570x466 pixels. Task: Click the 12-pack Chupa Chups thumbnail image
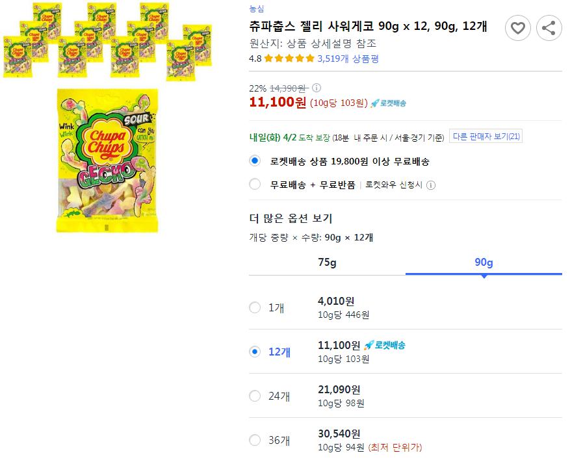coord(107,41)
